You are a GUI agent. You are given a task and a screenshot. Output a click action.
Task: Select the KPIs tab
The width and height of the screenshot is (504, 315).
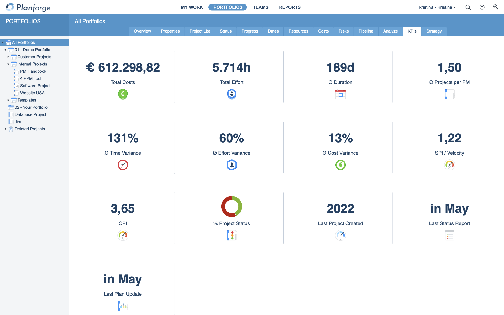(x=412, y=31)
